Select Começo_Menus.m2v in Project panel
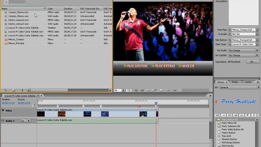Image resolution: width=261 pixels, height=147 pixels. point(18,12)
